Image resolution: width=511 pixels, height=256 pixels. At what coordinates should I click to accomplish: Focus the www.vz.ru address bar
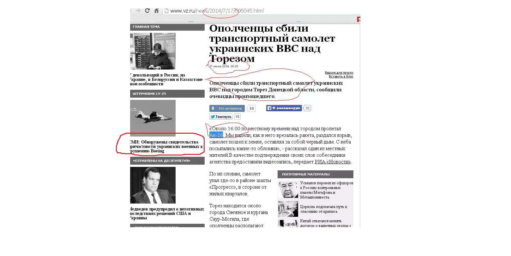tap(217, 11)
